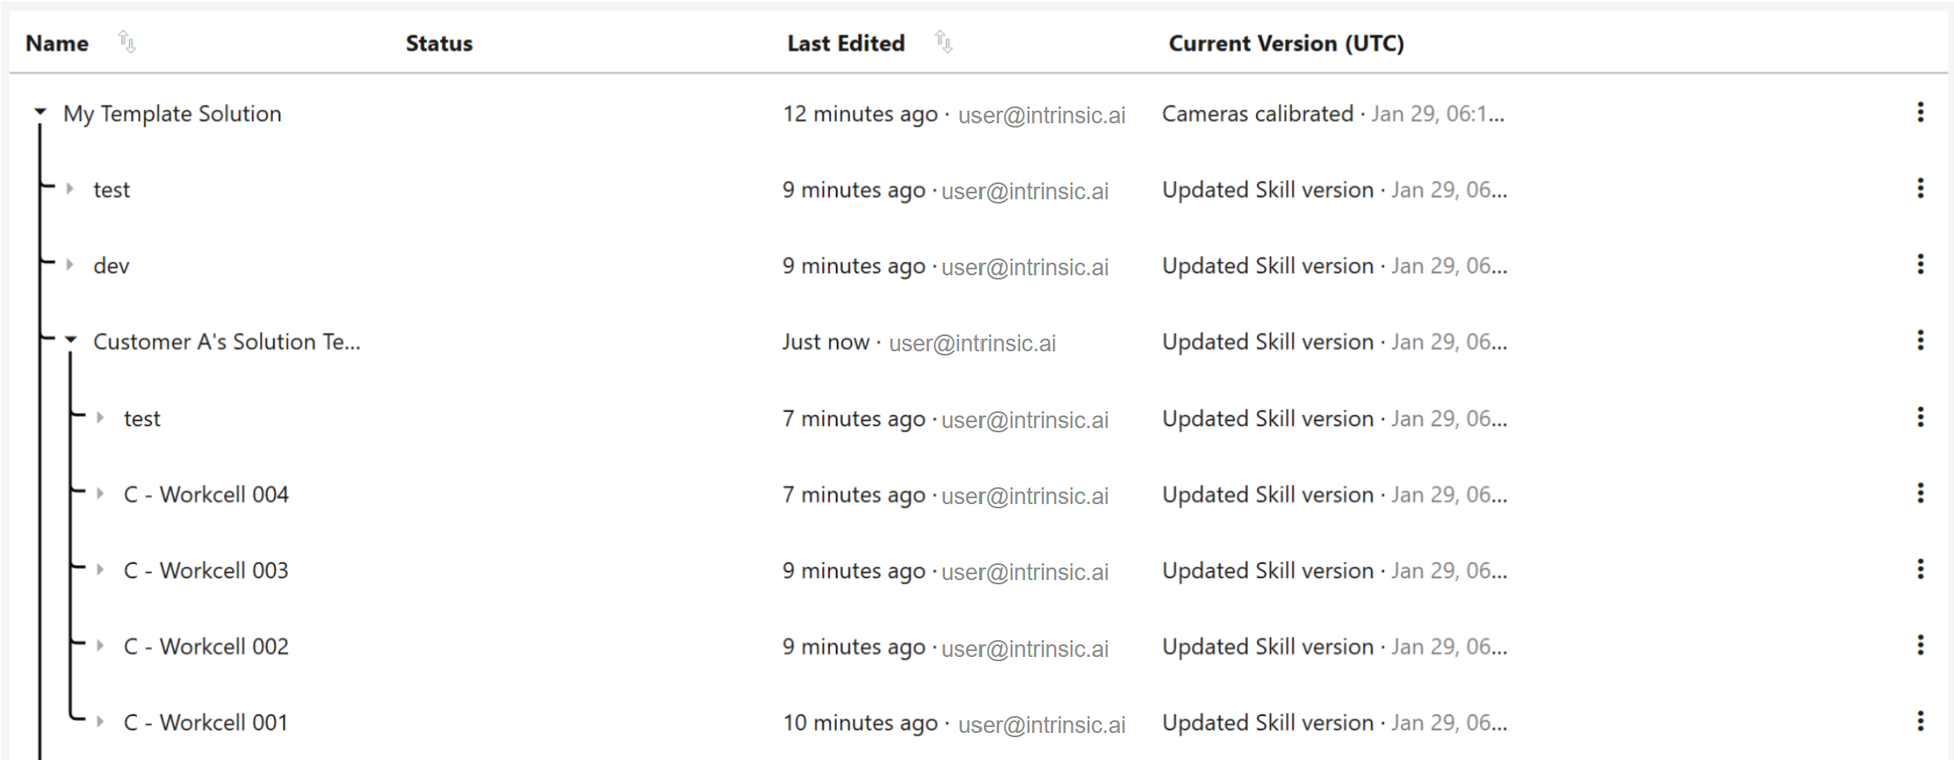
Task: Select the C - Workcell 003 row name
Action: [x=206, y=571]
